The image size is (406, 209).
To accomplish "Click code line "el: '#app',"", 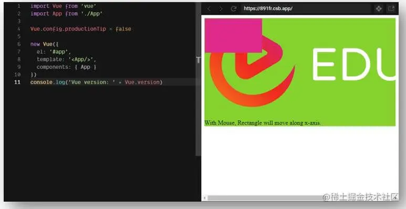I will [54, 52].
